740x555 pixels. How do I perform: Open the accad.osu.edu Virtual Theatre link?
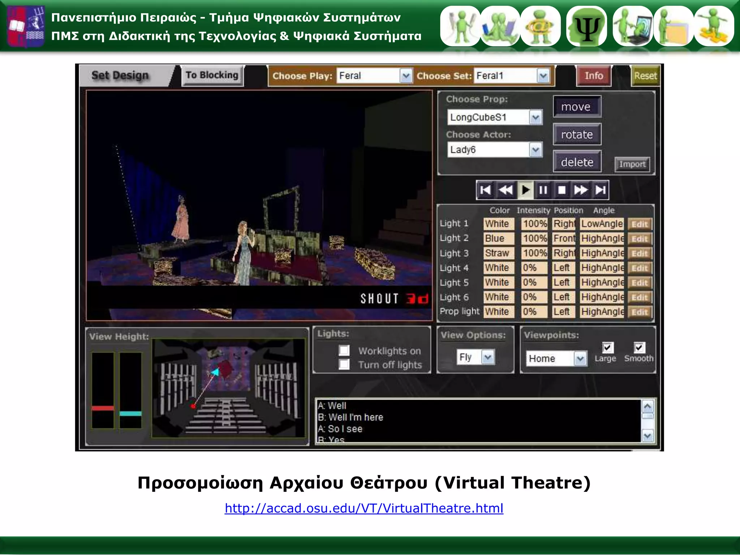click(x=364, y=508)
